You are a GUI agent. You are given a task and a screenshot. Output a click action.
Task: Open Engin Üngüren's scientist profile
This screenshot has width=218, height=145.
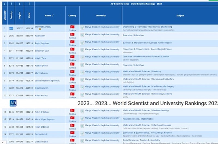pos(41,43)
